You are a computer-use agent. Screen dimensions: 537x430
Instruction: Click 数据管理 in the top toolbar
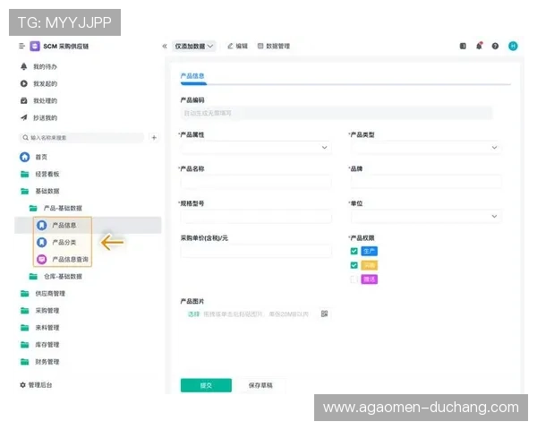(x=274, y=46)
